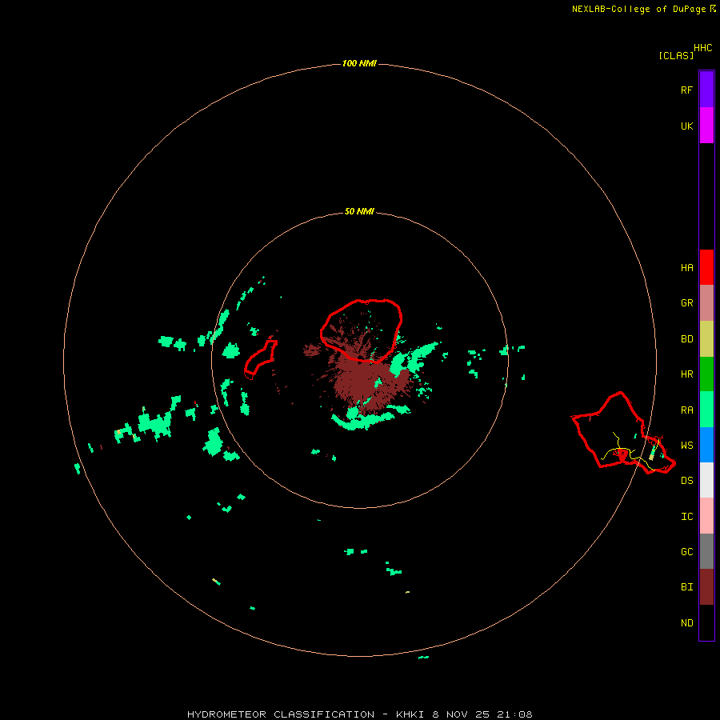Click the GC gray legend swatch

click(x=706, y=551)
